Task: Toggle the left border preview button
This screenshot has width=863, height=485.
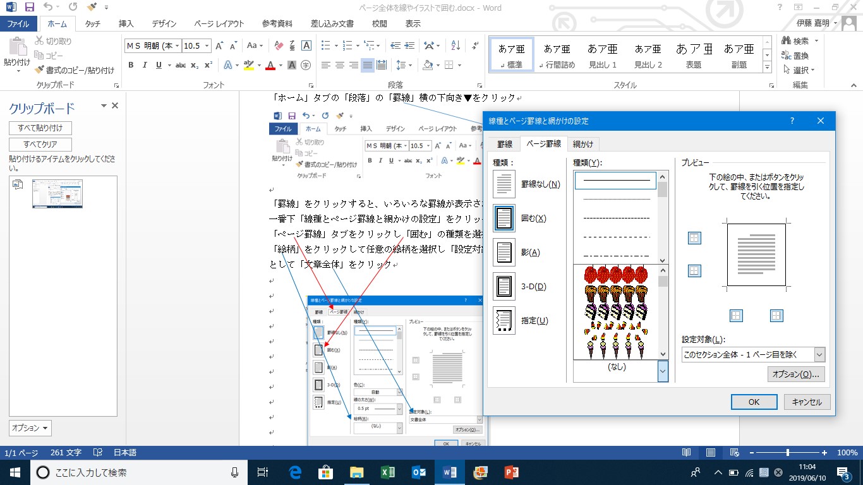Action: pyautogui.click(x=736, y=316)
